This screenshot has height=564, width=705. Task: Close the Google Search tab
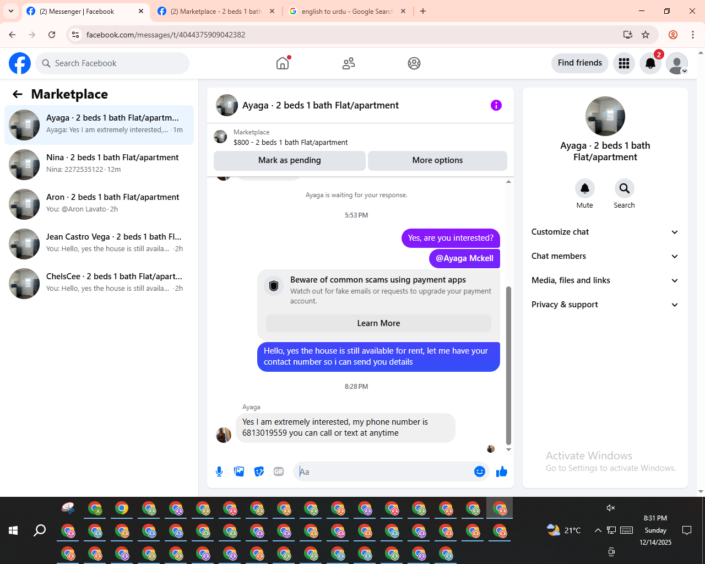click(x=403, y=11)
